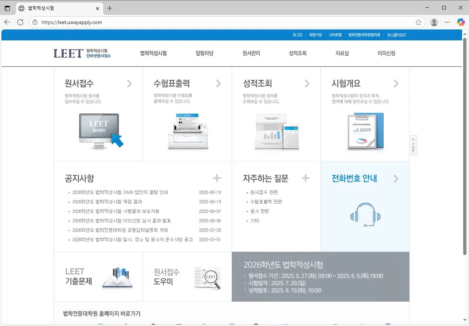Click the TOP button on right edge
This screenshot has height=326, width=469.
[413, 146]
